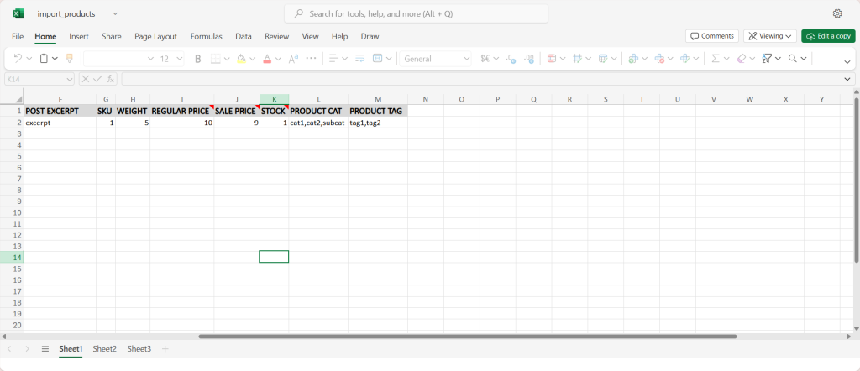
Task: Apply the Fill Color bucket
Action: (x=241, y=59)
